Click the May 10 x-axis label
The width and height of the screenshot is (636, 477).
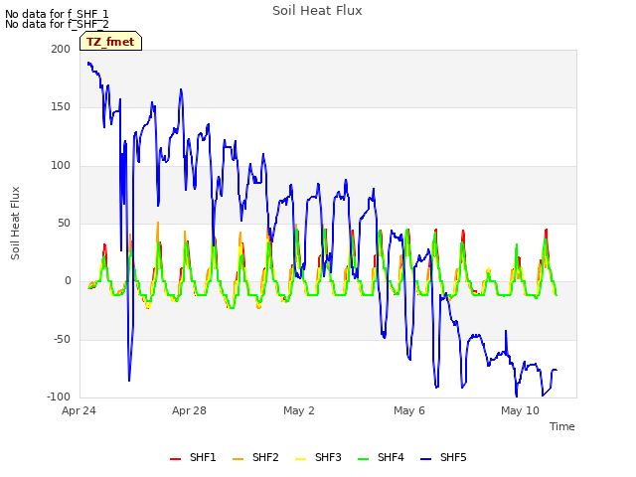[520, 410]
